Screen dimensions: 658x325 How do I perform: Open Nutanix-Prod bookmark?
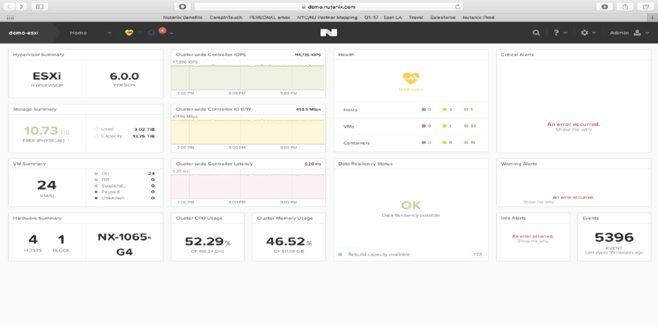click(478, 18)
